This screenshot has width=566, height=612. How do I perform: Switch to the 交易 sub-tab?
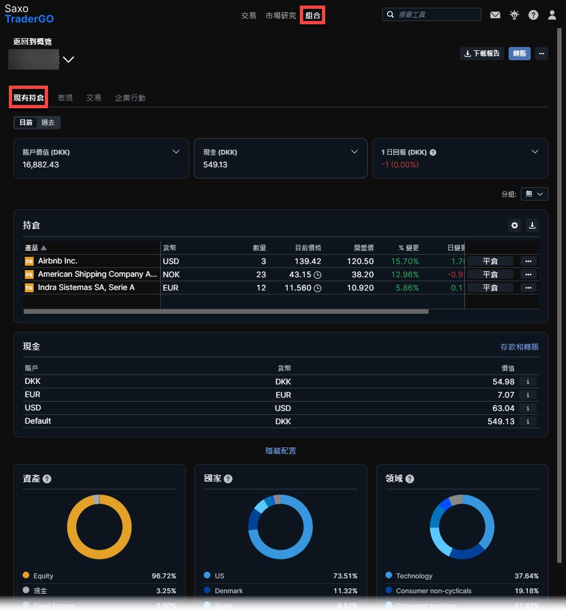point(94,98)
